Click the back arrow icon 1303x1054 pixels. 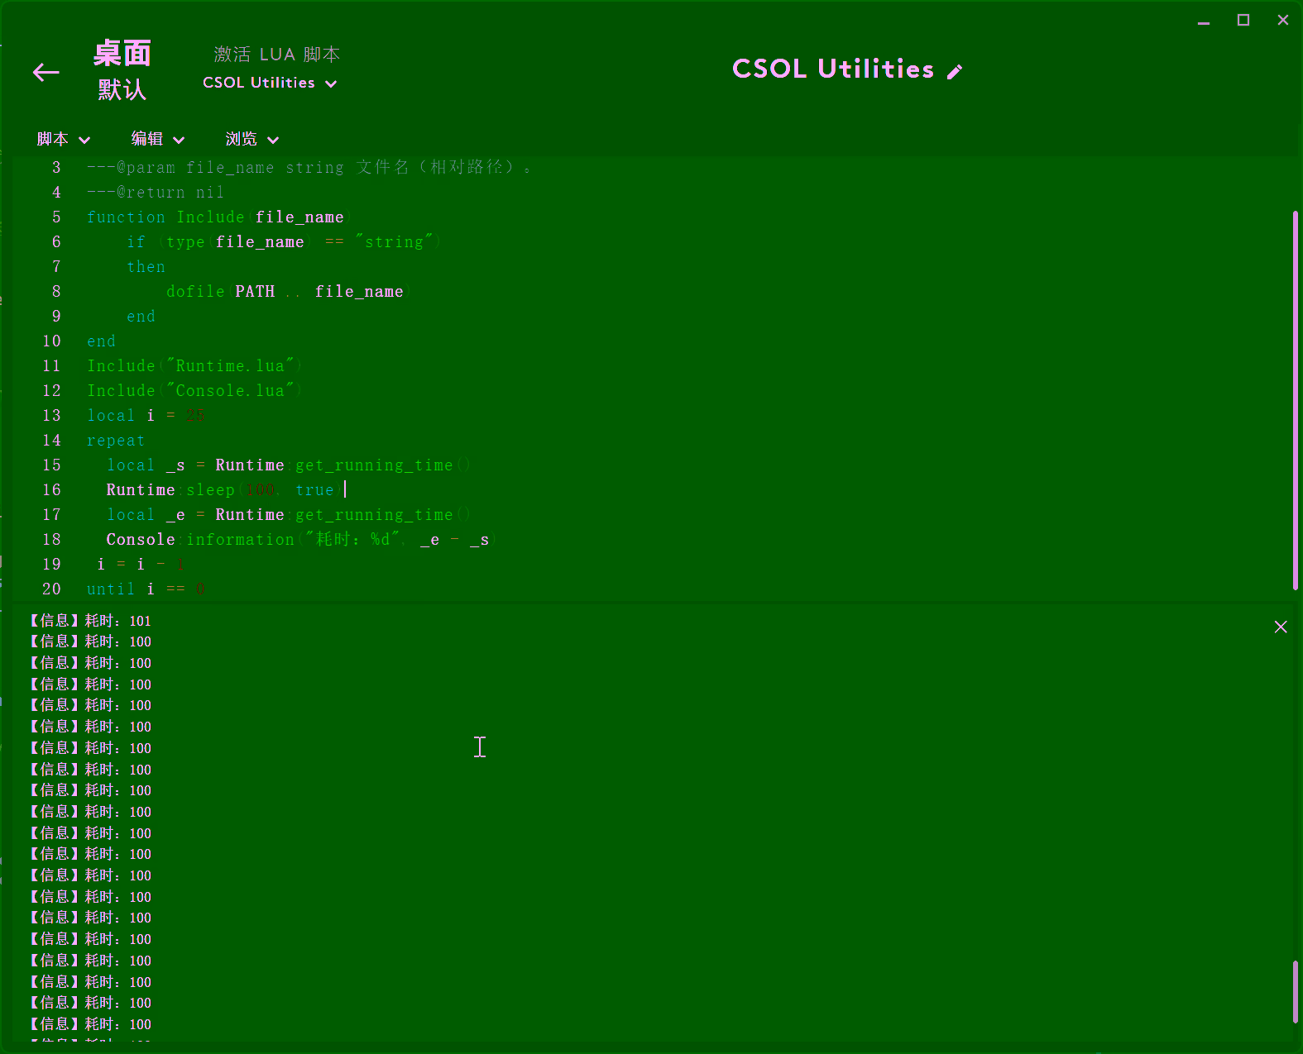[x=46, y=73]
